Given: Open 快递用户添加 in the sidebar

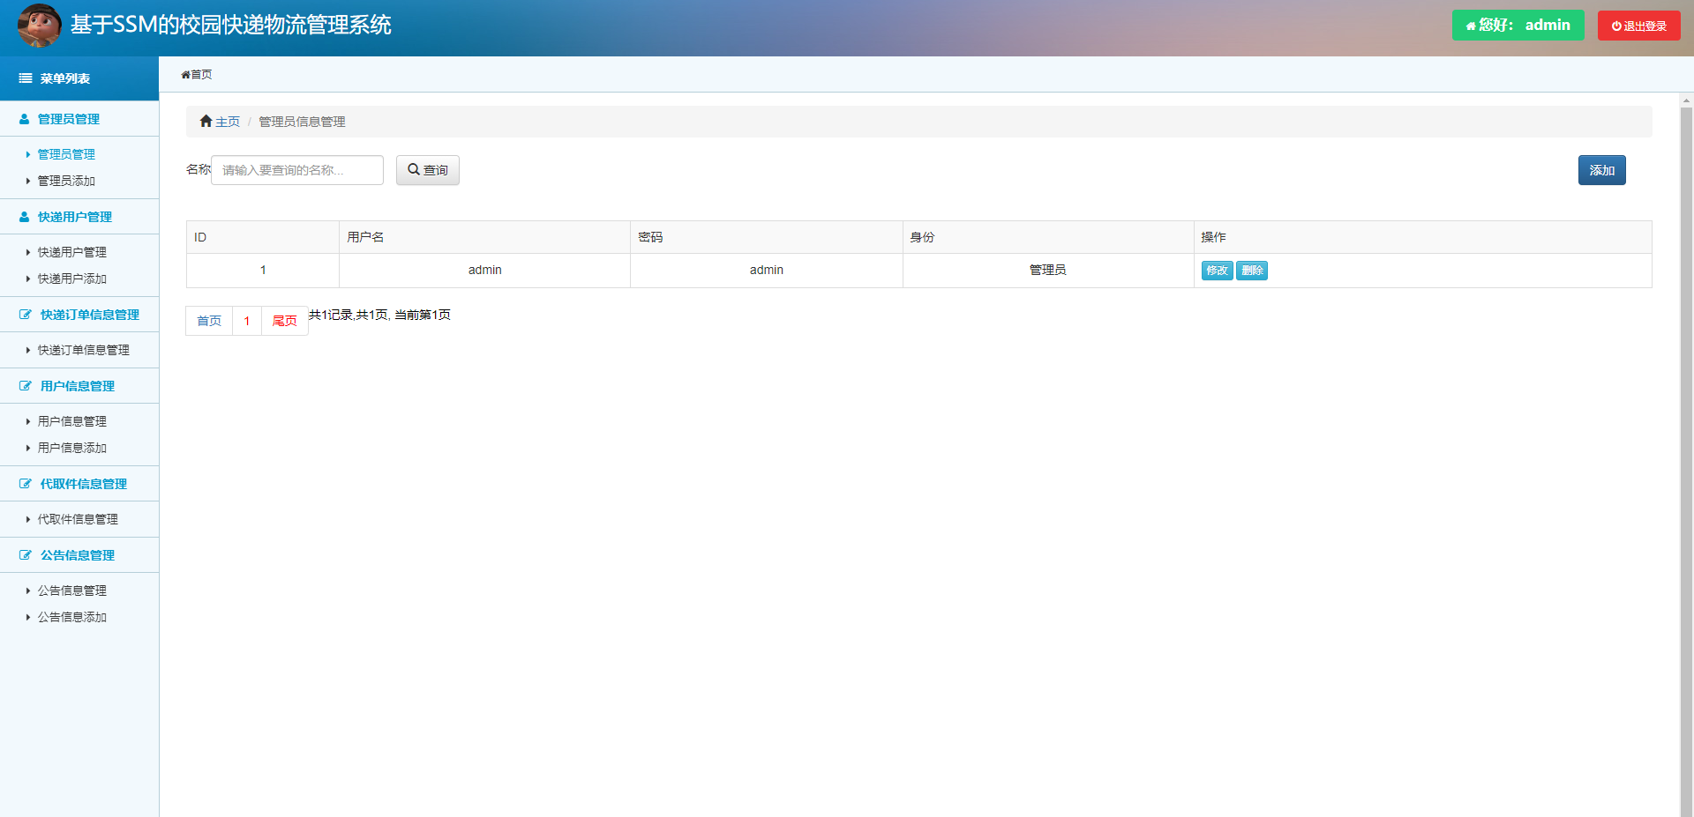Looking at the screenshot, I should pos(71,279).
